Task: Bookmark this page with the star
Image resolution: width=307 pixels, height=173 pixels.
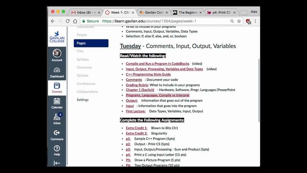Action: [x=239, y=21]
